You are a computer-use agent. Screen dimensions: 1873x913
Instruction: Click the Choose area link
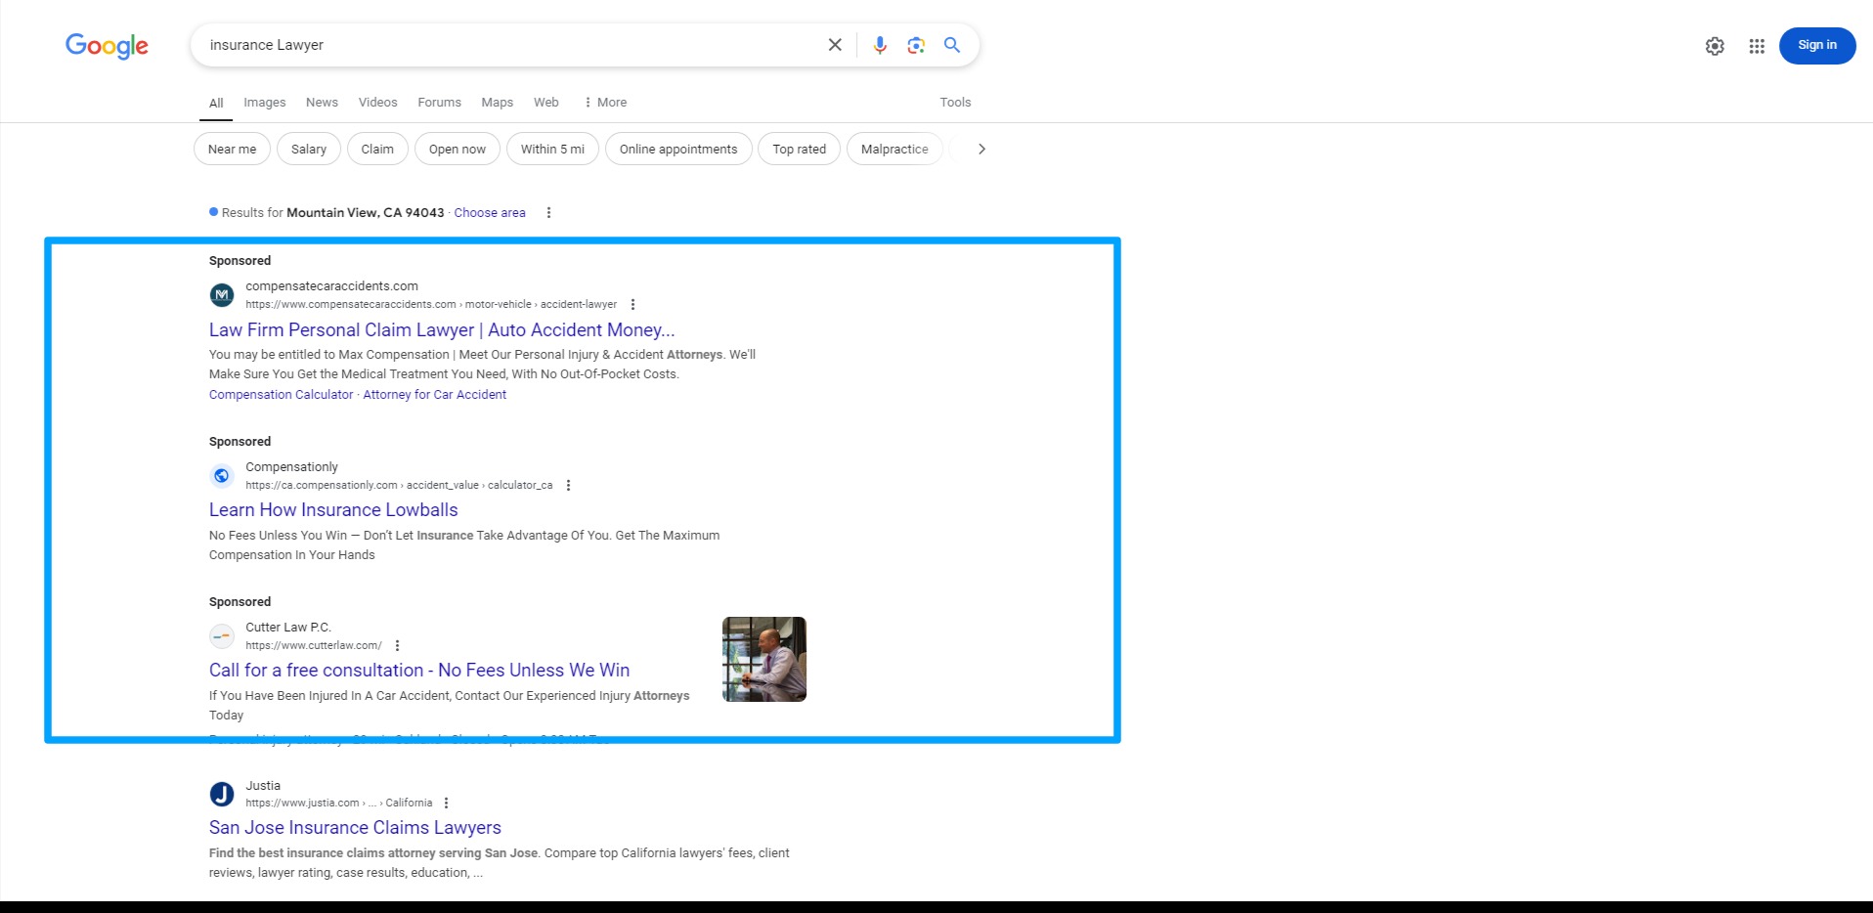(x=490, y=213)
